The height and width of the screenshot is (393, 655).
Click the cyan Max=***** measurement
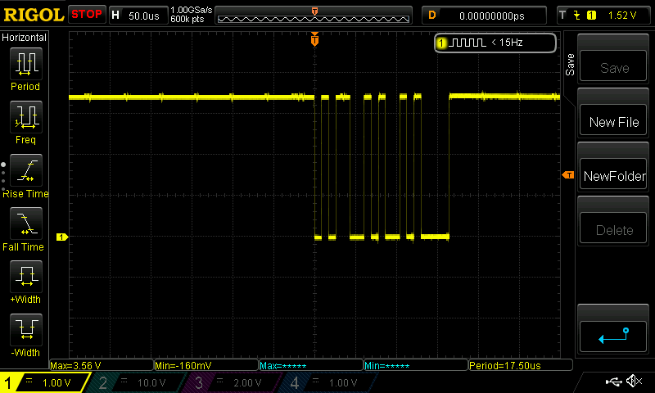click(311, 365)
